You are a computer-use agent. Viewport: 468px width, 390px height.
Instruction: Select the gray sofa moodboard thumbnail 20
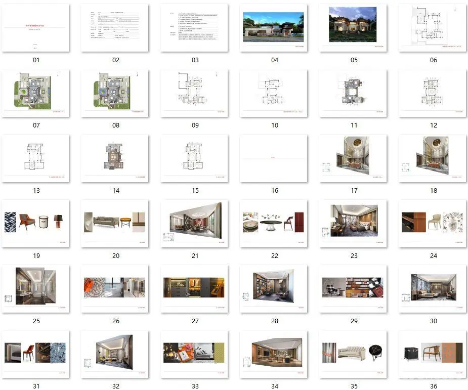(x=115, y=223)
